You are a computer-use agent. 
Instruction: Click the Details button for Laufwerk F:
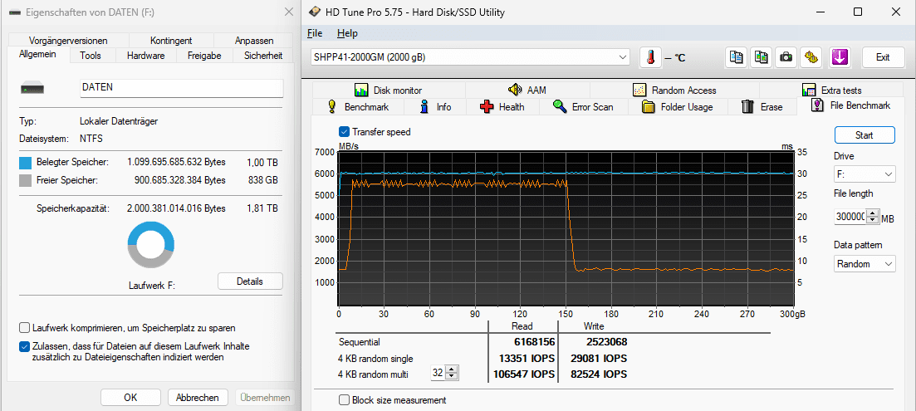point(250,281)
